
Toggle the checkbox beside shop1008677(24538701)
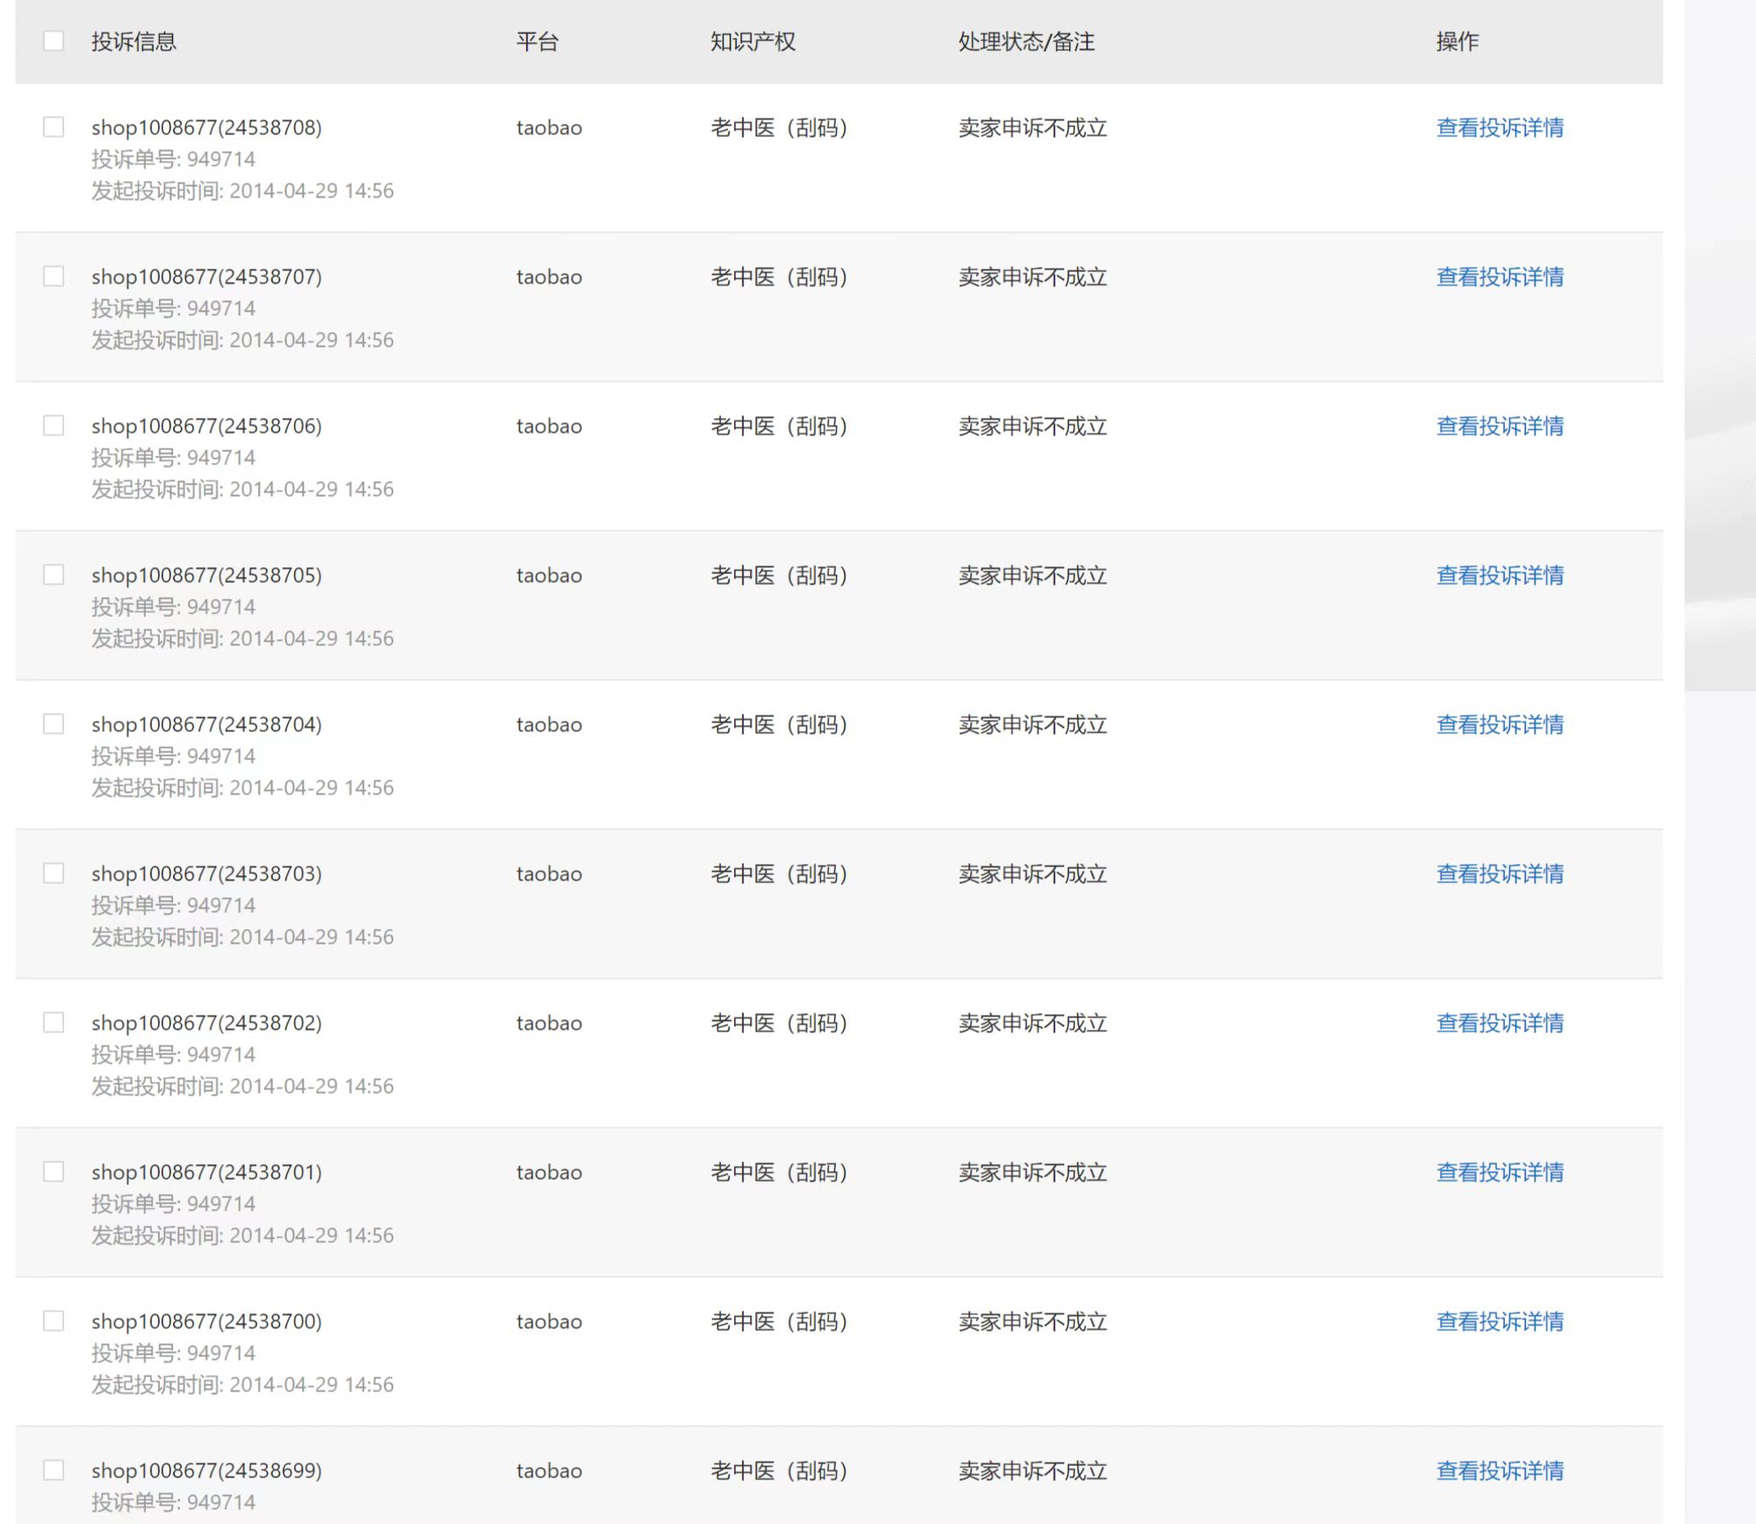pos(54,1172)
